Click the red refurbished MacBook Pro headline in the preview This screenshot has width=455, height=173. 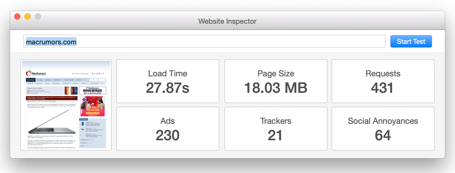[x=52, y=98]
